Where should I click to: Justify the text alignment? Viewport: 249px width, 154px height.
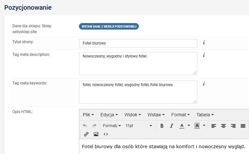click(x=243, y=126)
